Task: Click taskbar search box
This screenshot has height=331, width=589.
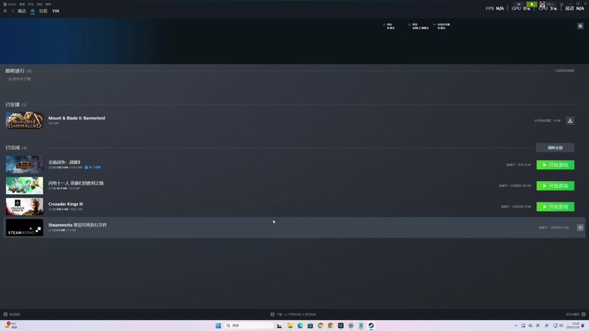Action: (x=249, y=325)
